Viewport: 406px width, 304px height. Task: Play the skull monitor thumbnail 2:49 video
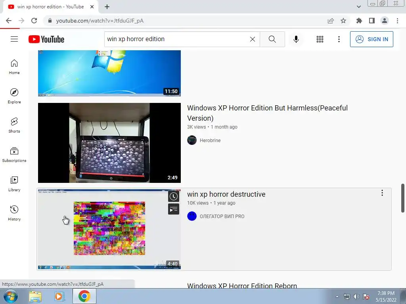109,142
